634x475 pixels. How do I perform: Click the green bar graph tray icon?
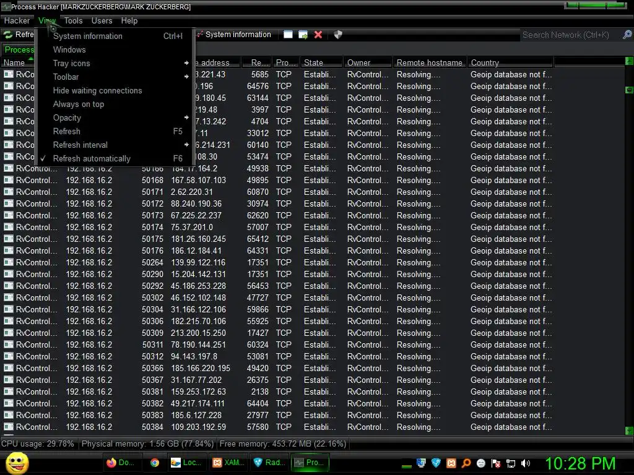407,466
